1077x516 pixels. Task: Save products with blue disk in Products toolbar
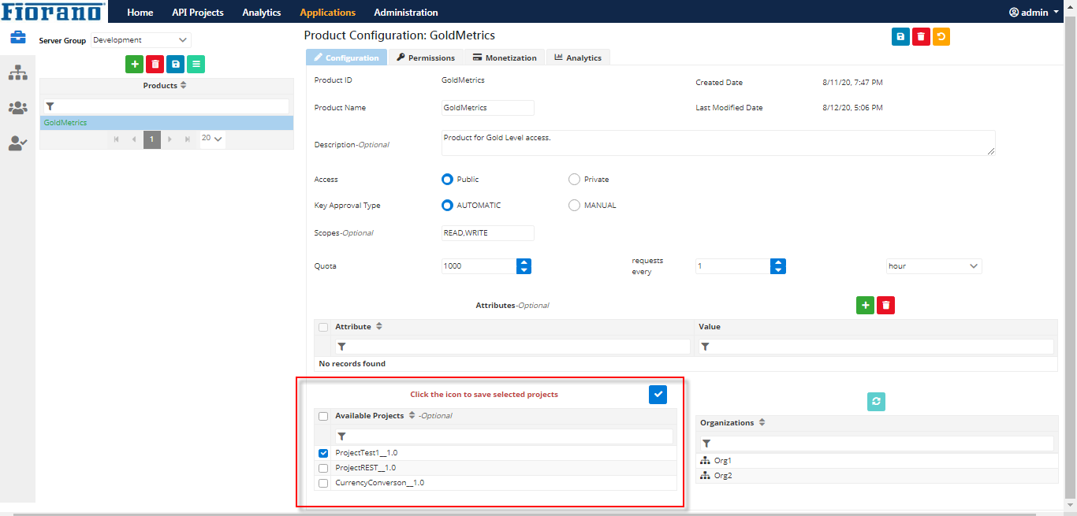click(176, 65)
